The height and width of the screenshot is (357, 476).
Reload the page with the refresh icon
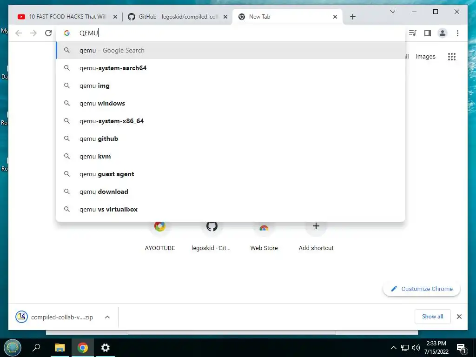[48, 33]
